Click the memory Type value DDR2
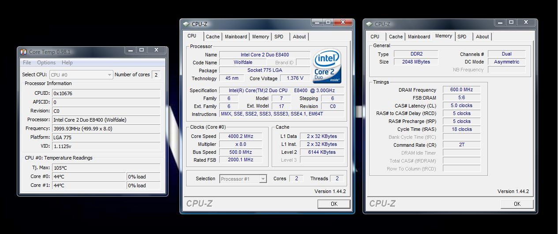The image size is (558, 234). point(416,54)
